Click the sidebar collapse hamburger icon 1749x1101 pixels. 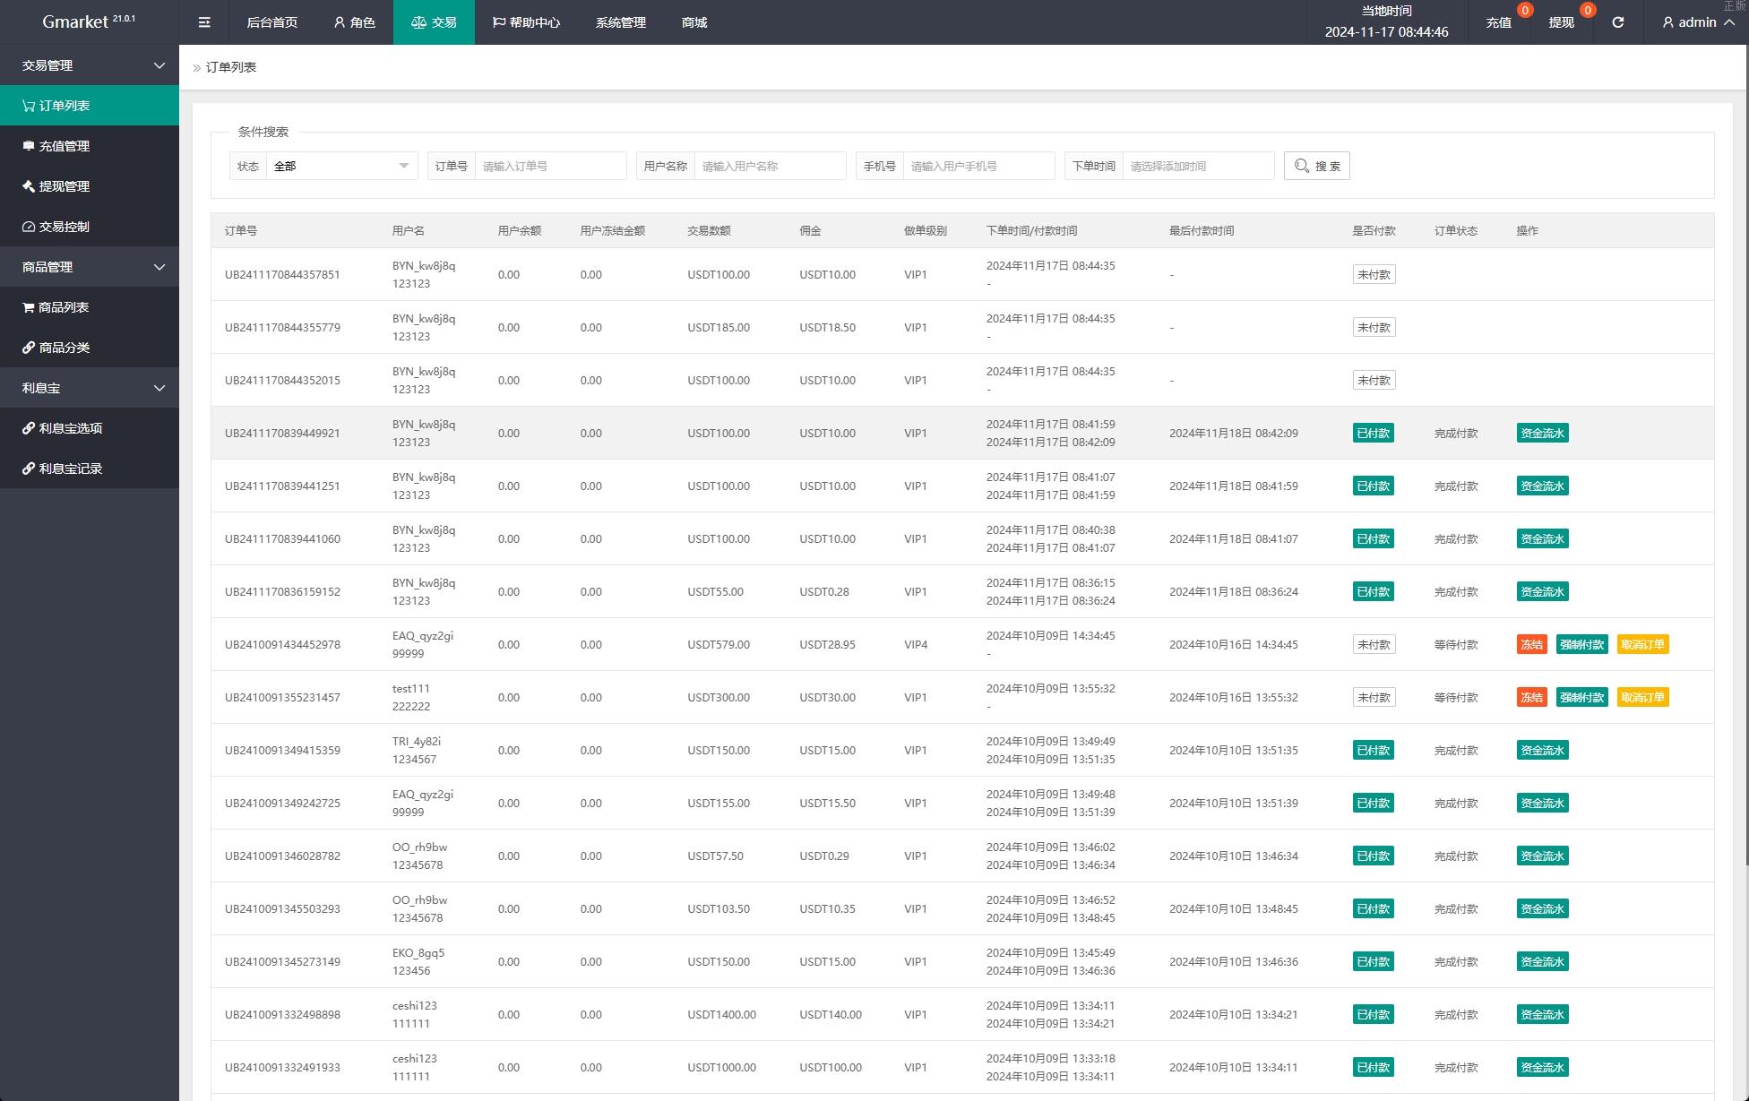(x=204, y=22)
